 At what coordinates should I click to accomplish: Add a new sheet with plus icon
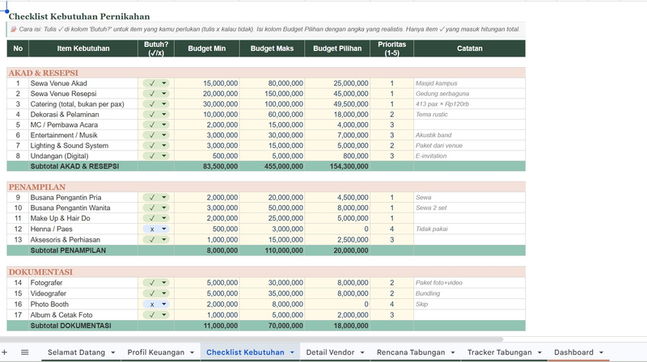(x=5, y=352)
